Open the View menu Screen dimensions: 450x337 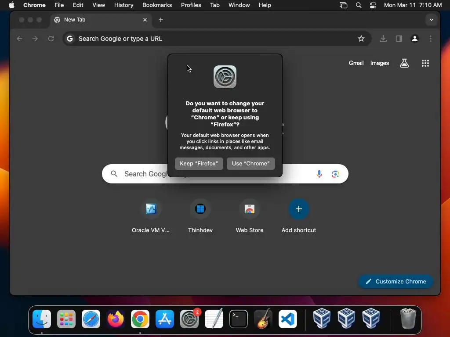[99, 5]
